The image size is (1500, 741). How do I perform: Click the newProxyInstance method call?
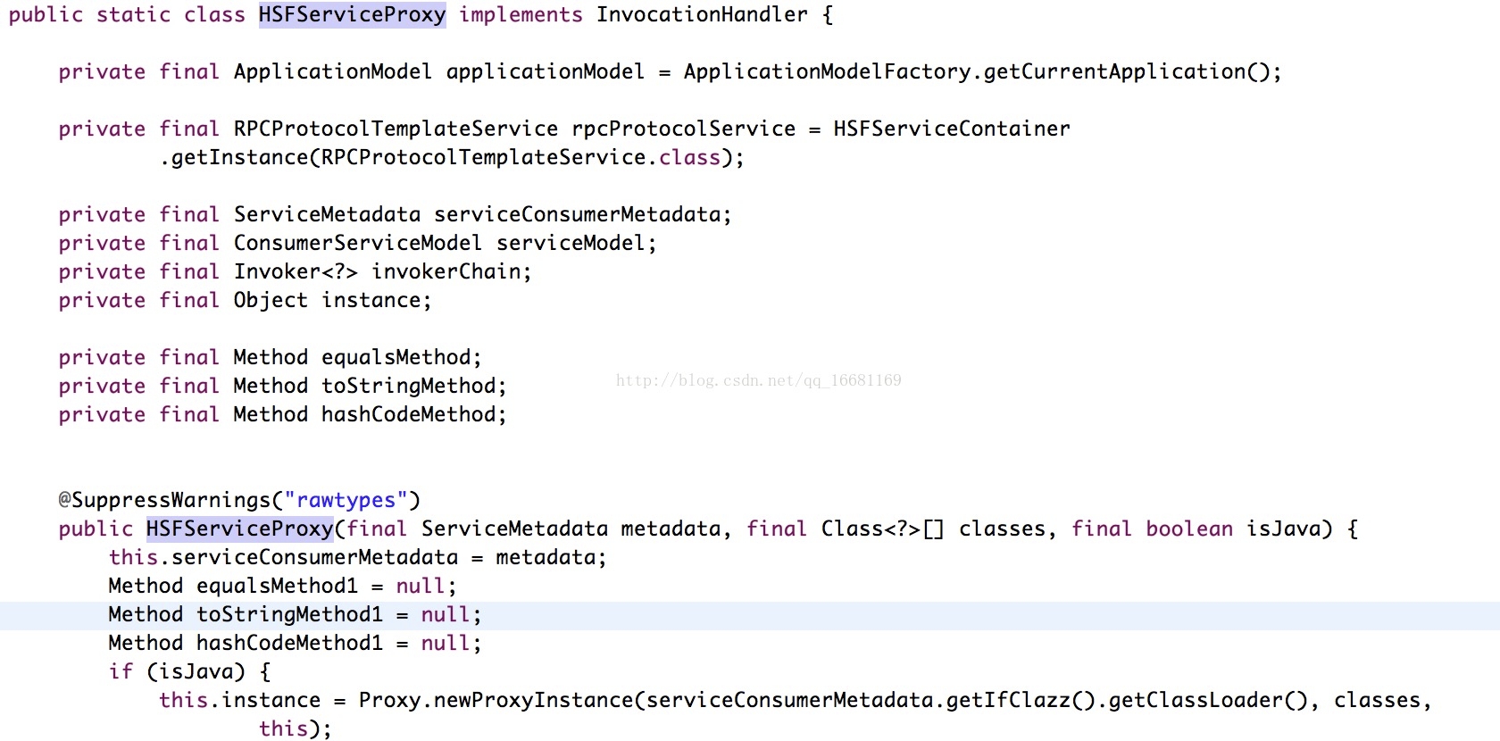tap(533, 701)
